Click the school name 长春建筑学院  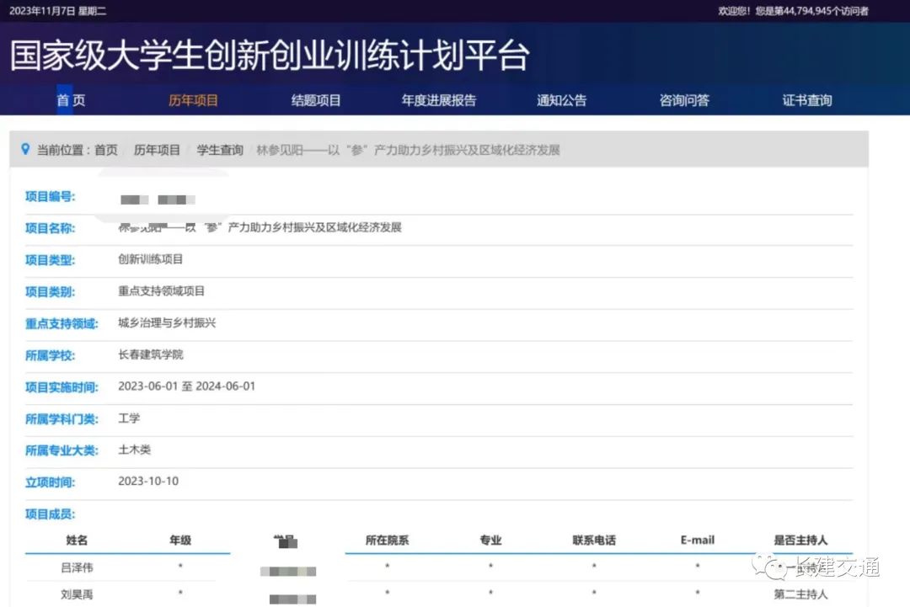(151, 354)
